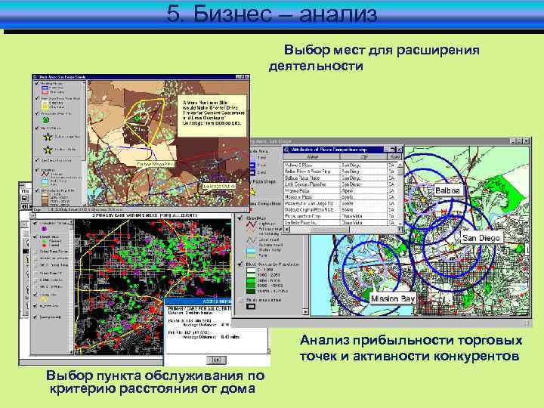Image resolution: width=544 pixels, height=408 pixels.
Task: Toggle checkbox of the yellow stars layer
Action: point(37,128)
